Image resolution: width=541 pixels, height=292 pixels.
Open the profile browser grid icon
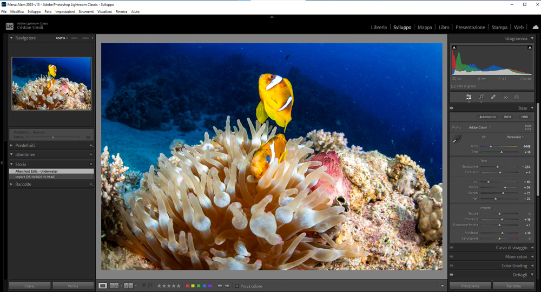[x=528, y=127]
